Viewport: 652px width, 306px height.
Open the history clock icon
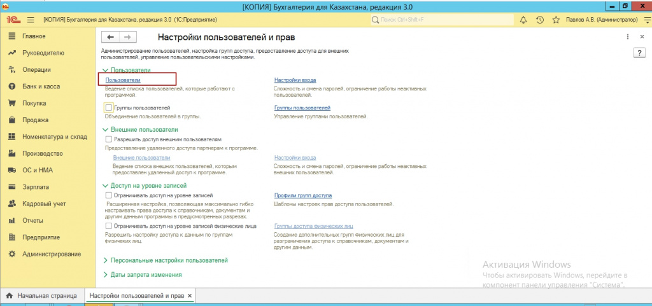pyautogui.click(x=540, y=20)
